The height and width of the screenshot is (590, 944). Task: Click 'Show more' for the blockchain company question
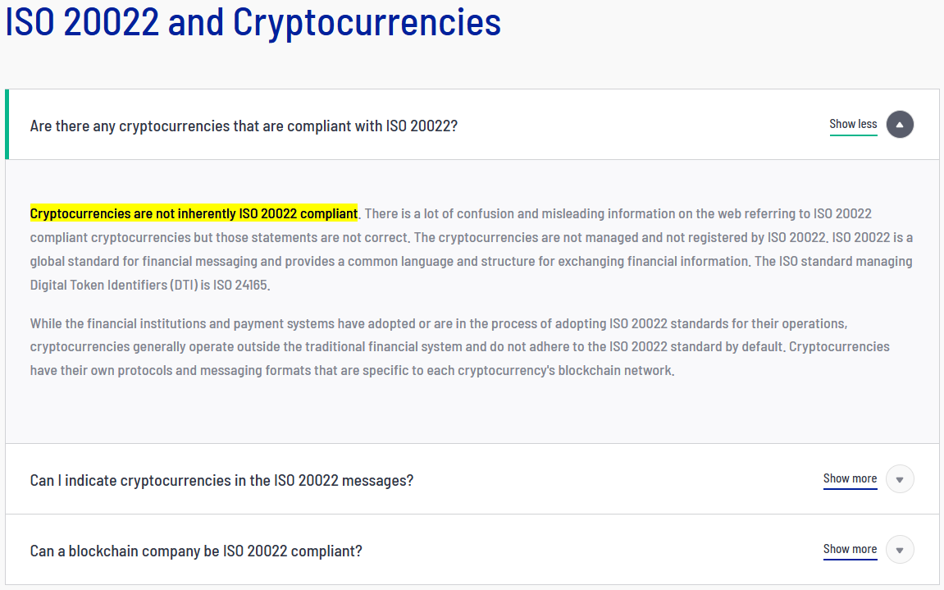(x=850, y=550)
